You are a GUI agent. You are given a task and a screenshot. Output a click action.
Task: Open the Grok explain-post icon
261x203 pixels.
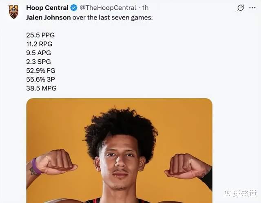tap(241, 8)
